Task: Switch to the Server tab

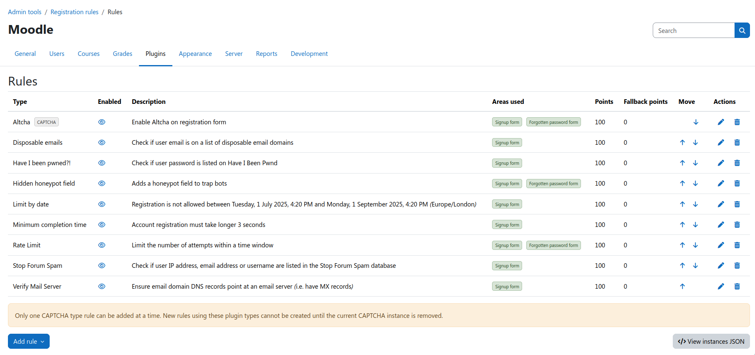Action: point(234,54)
